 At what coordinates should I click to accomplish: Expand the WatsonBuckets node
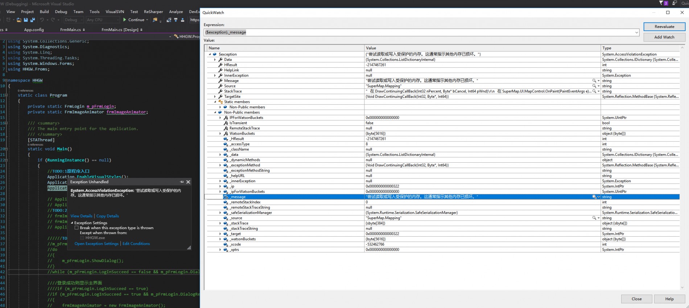click(x=220, y=134)
